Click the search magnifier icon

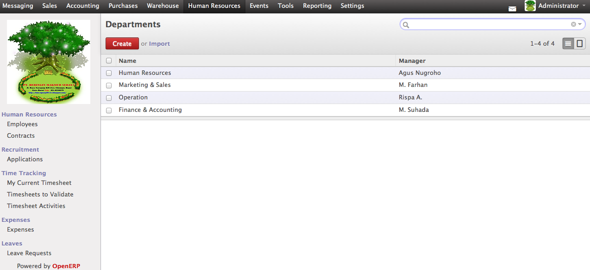406,25
